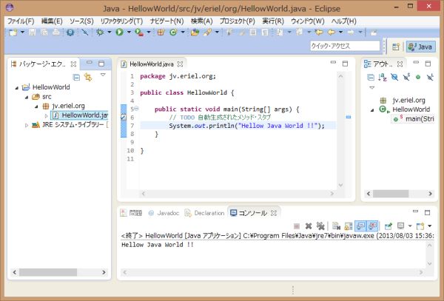Image resolution: width=444 pixels, height=301 pixels.
Task: Click the editor vertical scrollbar down arrow
Action: click(340, 186)
